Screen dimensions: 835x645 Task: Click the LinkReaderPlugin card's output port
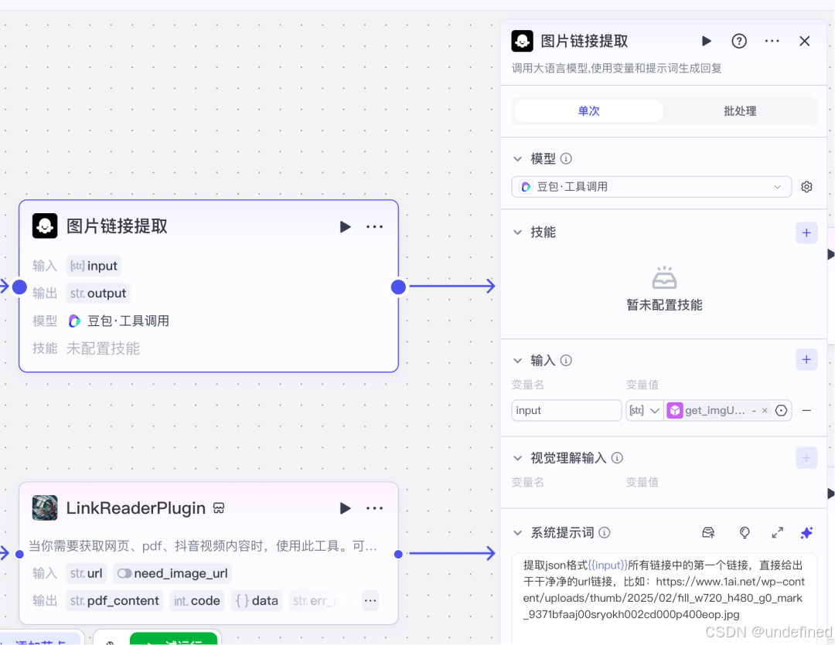click(x=398, y=554)
